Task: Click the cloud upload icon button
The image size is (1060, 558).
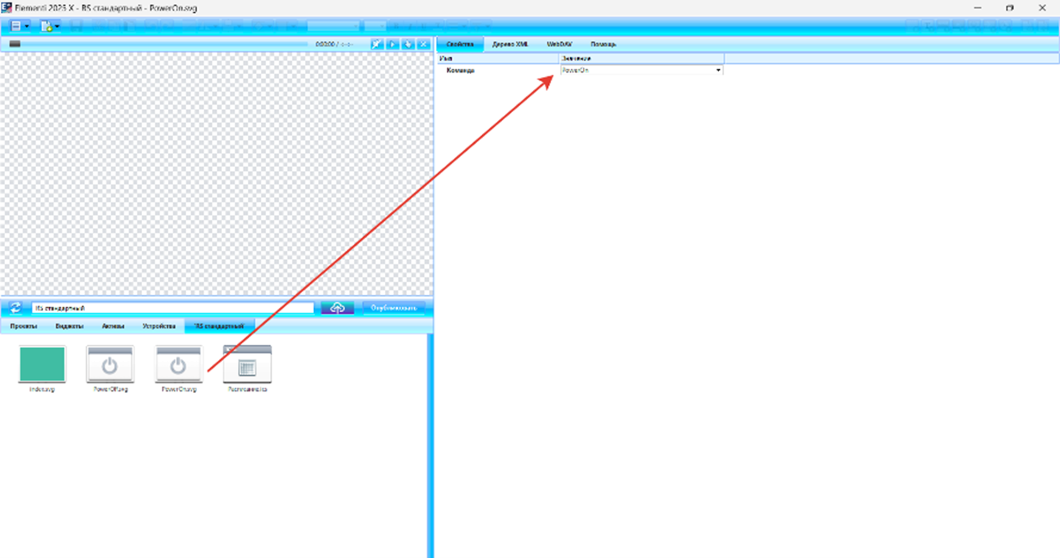Action: [x=337, y=308]
